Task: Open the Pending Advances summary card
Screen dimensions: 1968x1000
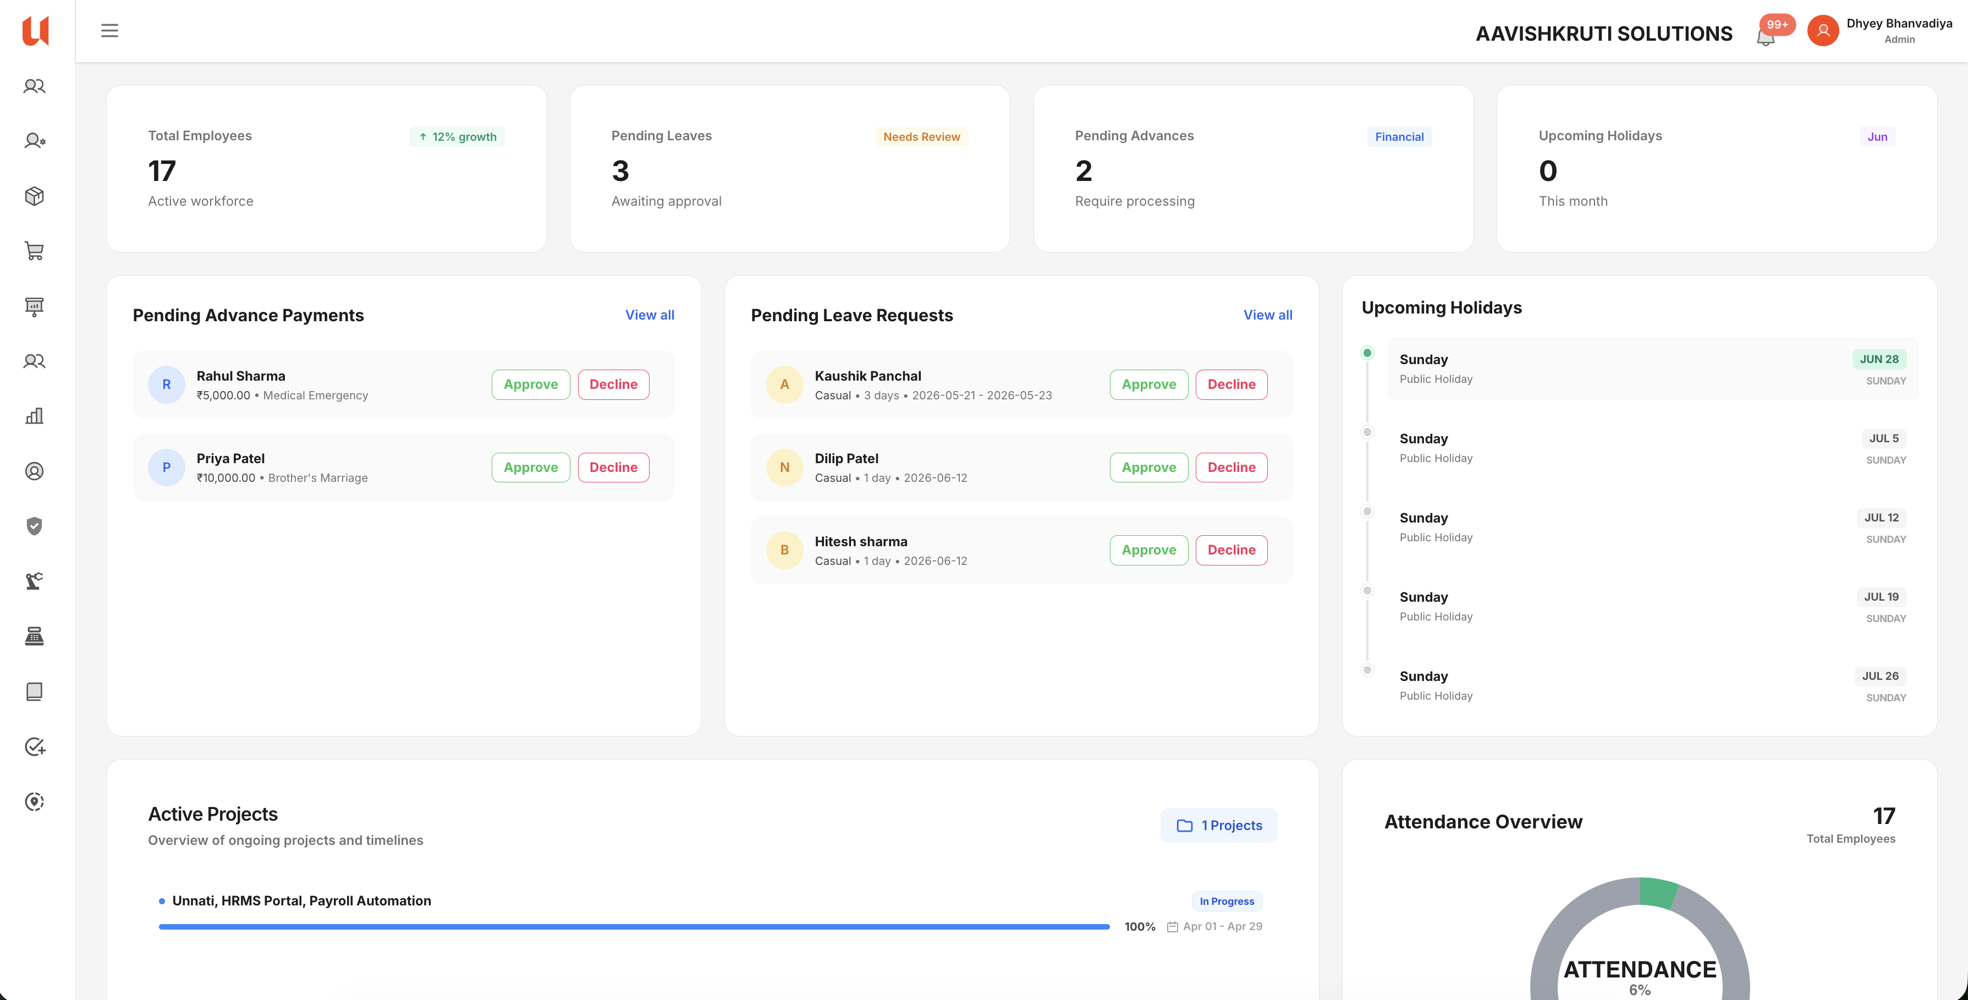Action: tap(1253, 168)
